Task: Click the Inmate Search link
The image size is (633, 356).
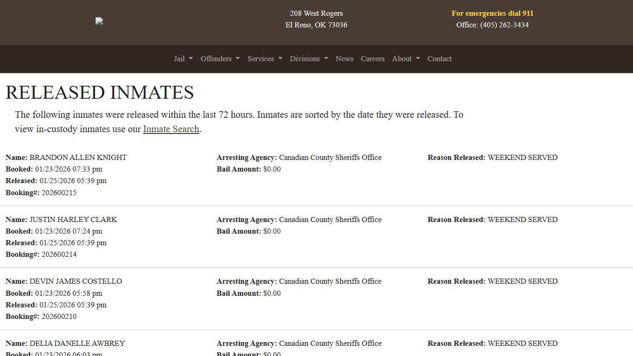Action: (171, 129)
